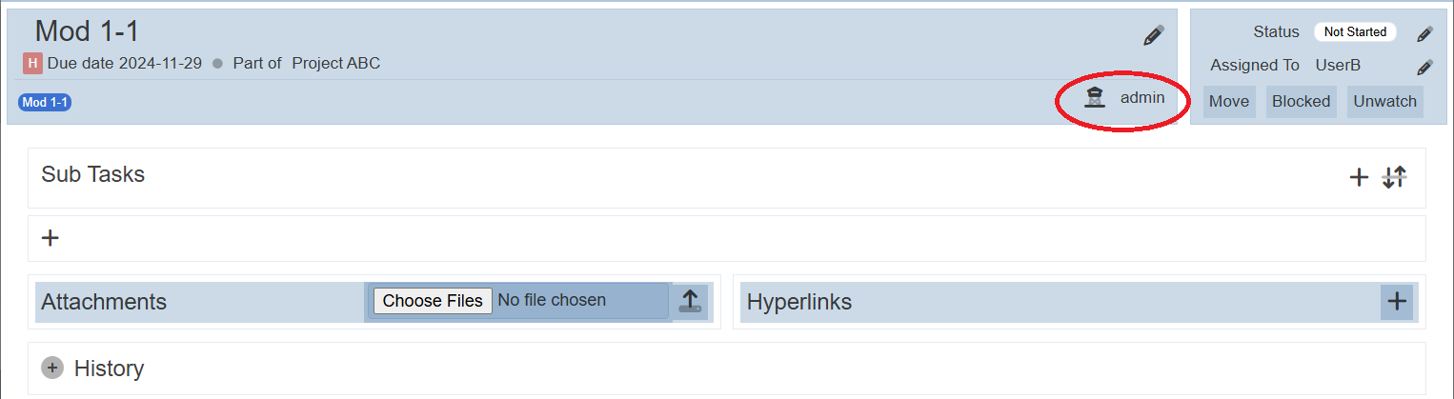Open the Project ABC parent link

click(x=335, y=64)
